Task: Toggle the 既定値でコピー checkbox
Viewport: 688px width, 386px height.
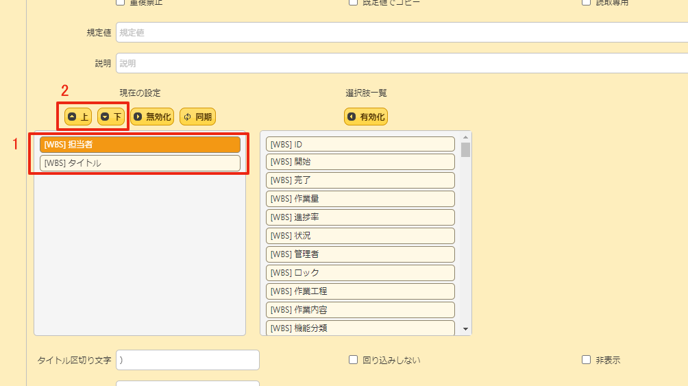Action: tap(353, 2)
